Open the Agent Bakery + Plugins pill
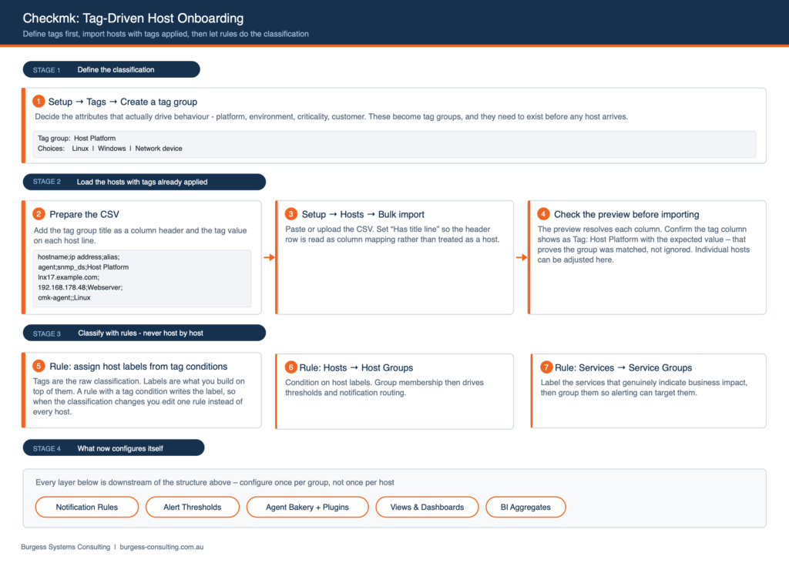 (x=307, y=507)
